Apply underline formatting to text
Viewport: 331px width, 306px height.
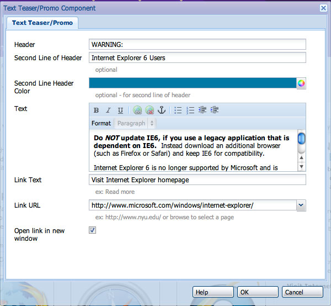coord(120,110)
